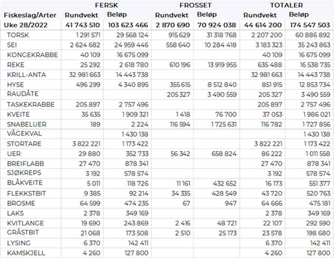Click the LAKS row label
This screenshot has width=334, height=258.
coord(15,213)
